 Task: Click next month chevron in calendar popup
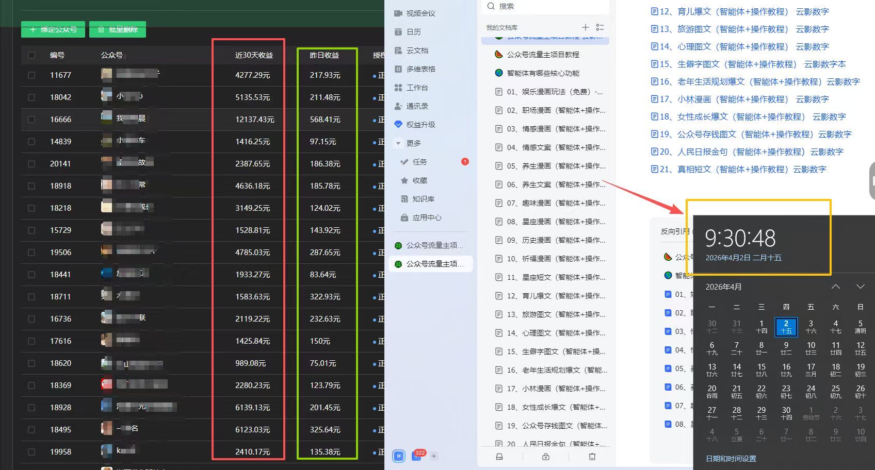[x=860, y=287]
